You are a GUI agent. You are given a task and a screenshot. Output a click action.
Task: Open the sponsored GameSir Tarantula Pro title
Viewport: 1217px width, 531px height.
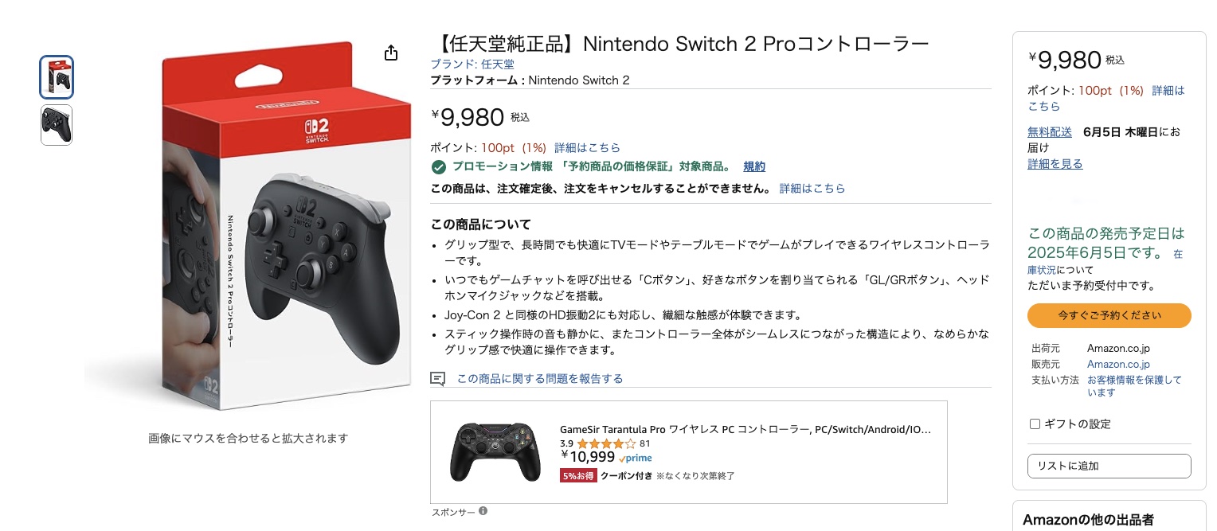745,430
